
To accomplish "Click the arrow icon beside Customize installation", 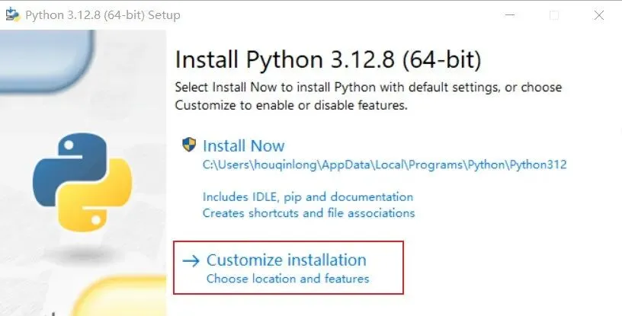I will tap(191, 260).
